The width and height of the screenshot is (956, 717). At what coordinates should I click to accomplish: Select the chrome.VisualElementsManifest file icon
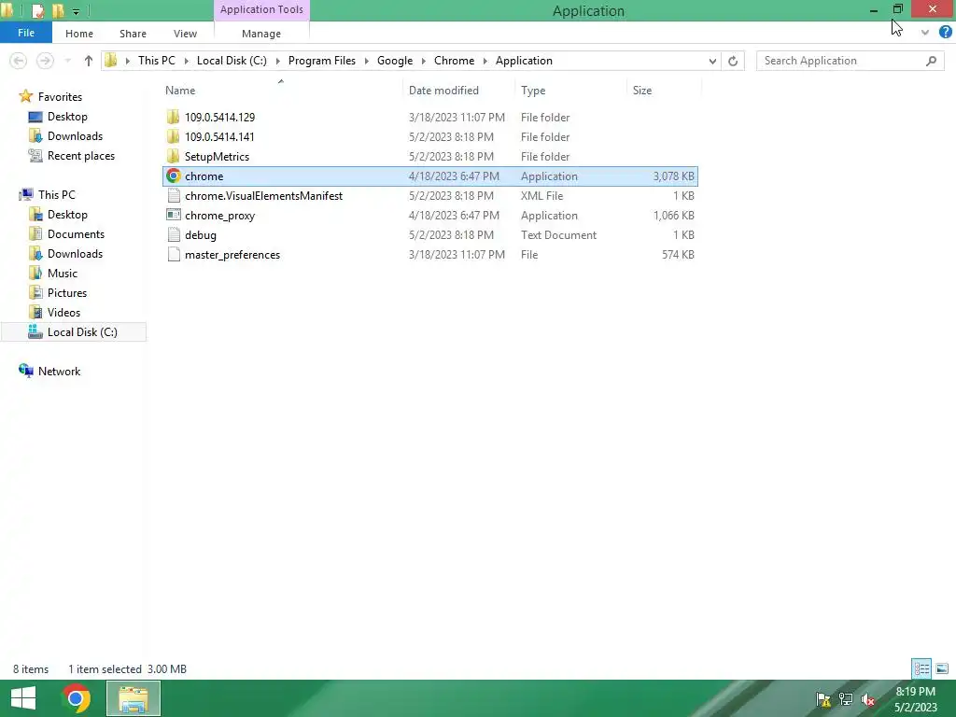click(x=173, y=196)
